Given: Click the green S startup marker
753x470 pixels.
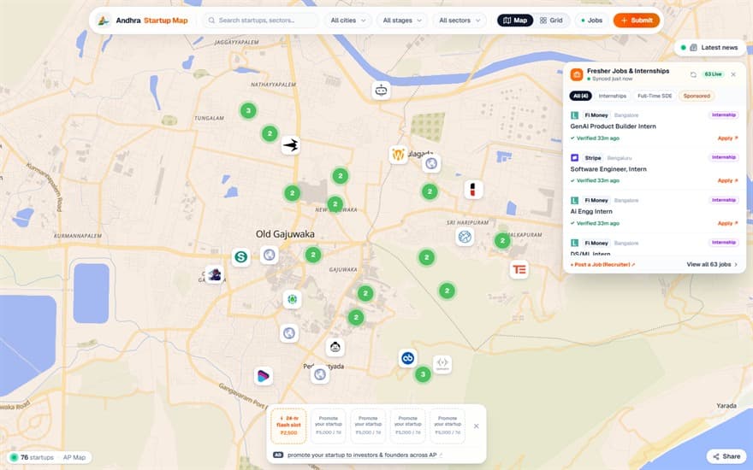Looking at the screenshot, I should [x=240, y=257].
